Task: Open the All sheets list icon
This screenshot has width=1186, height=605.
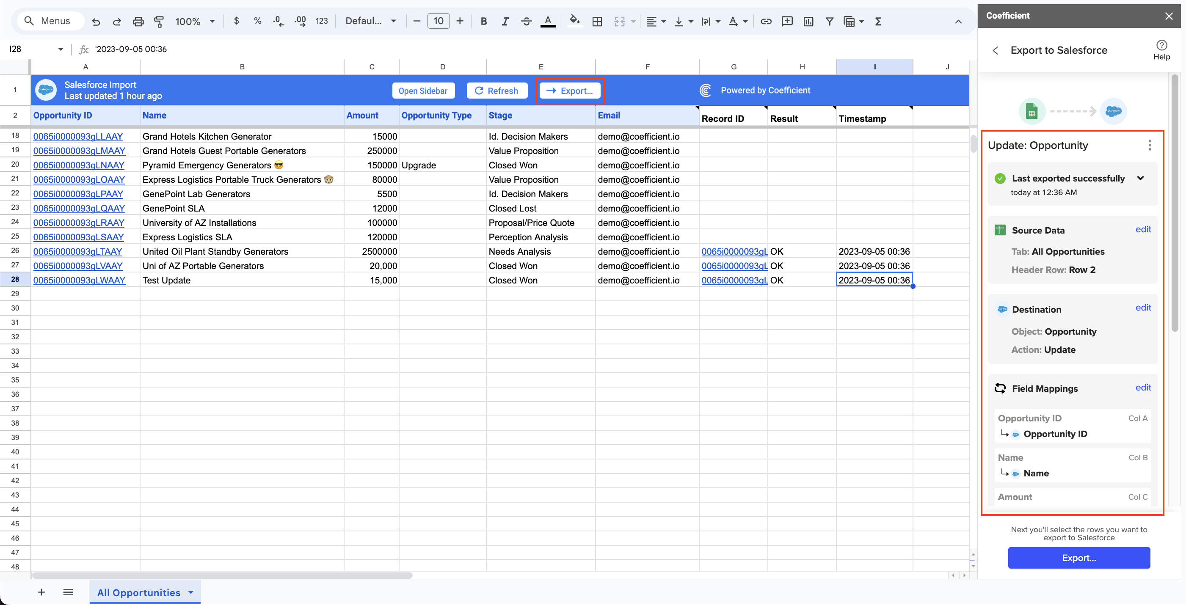Action: point(68,592)
